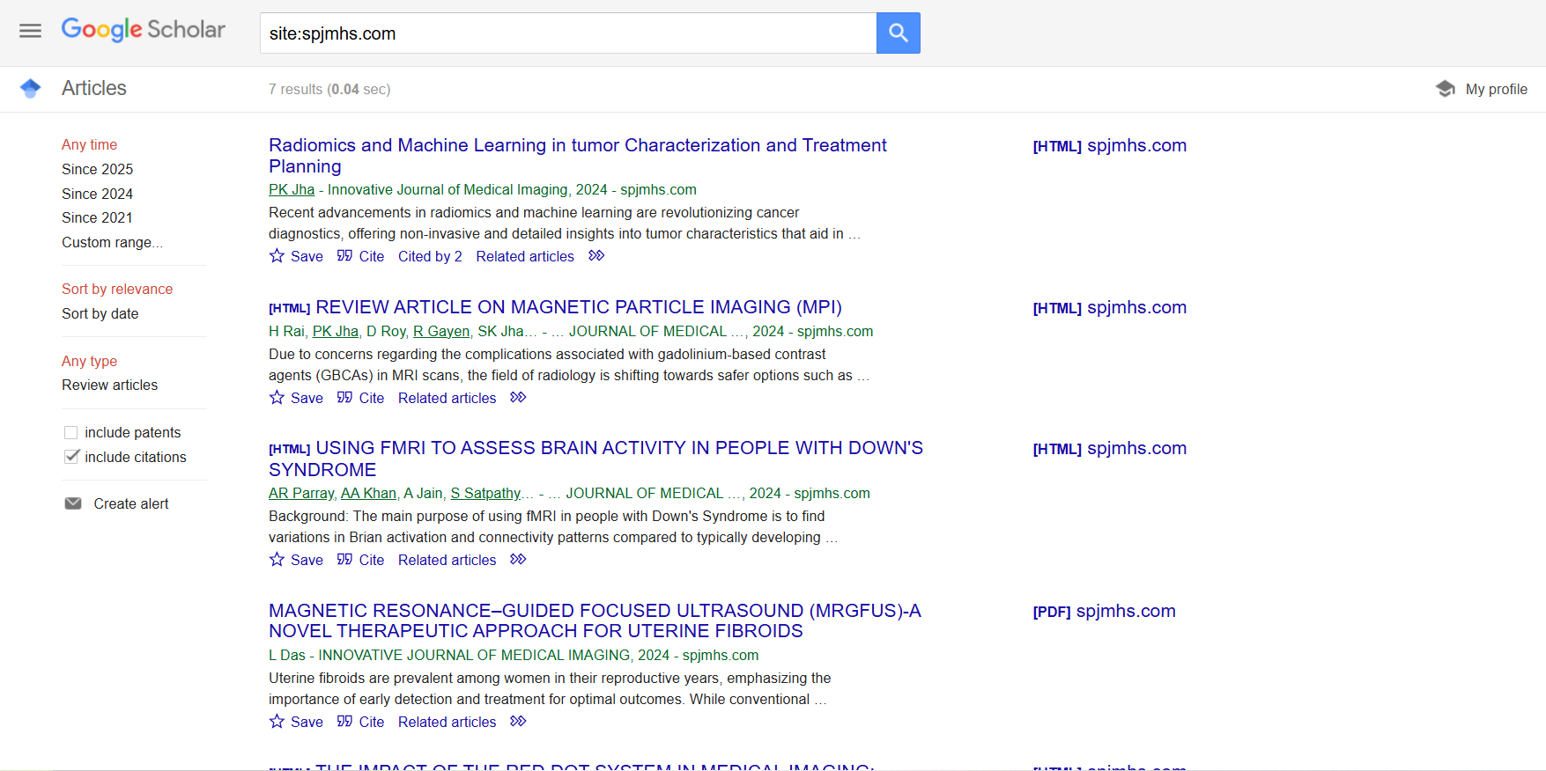The image size is (1546, 771).
Task: Select the Any time filter
Action: tap(89, 144)
